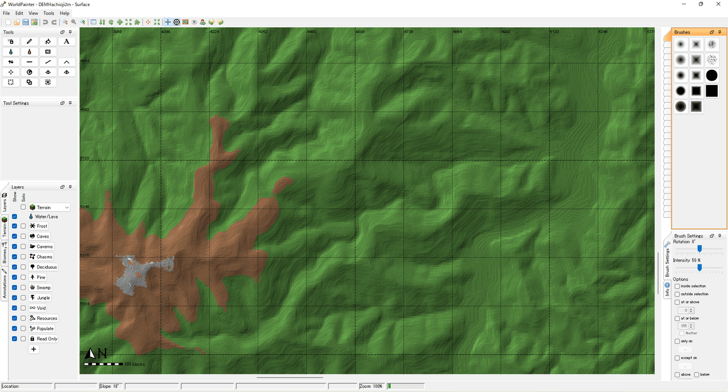Select the raise/lower height tool
The width and height of the screenshot is (728, 392).
pyautogui.click(x=11, y=62)
